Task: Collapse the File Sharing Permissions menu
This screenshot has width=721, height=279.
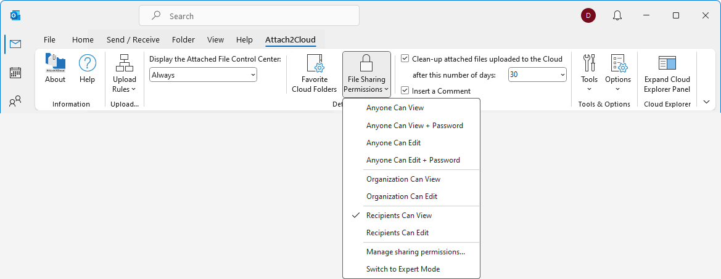Action: (366, 74)
